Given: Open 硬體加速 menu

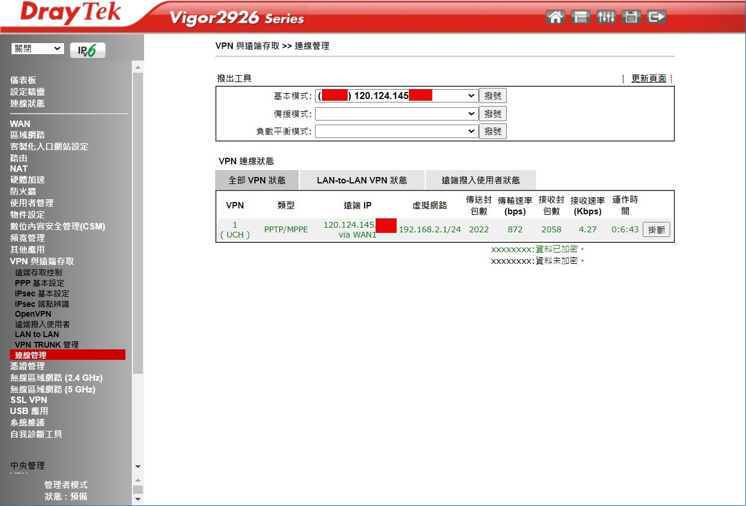Looking at the screenshot, I should [27, 180].
